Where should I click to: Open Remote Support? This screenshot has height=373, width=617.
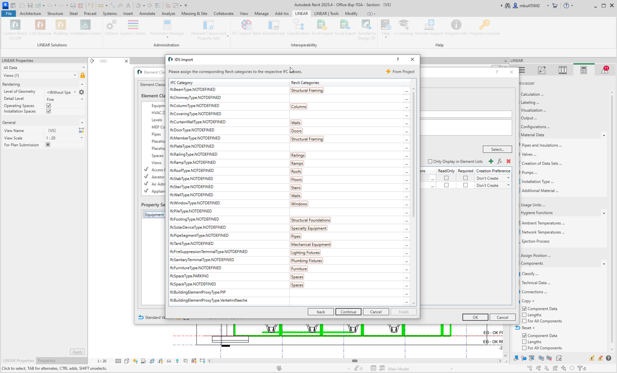(429, 28)
